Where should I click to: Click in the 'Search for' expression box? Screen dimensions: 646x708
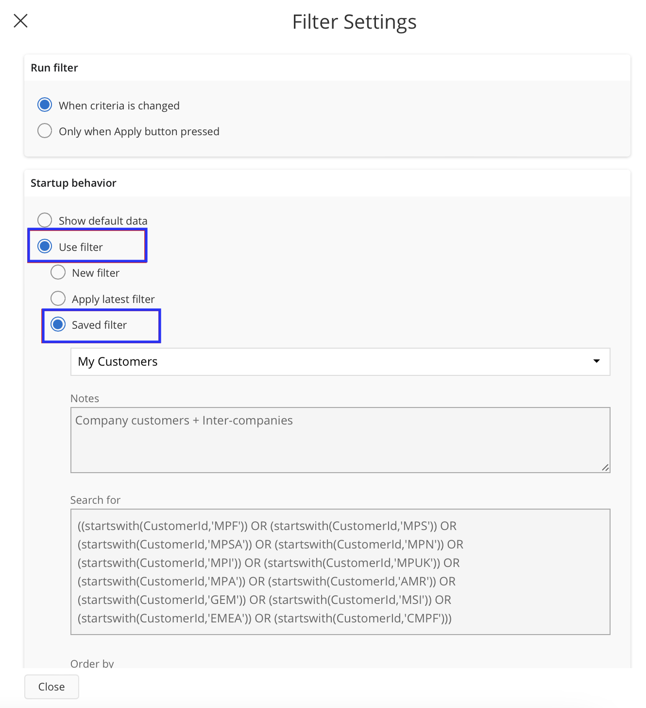340,572
